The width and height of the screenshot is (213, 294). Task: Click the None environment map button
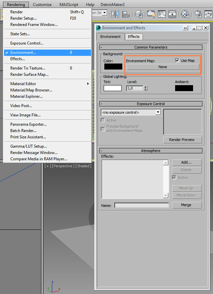pos(163,67)
